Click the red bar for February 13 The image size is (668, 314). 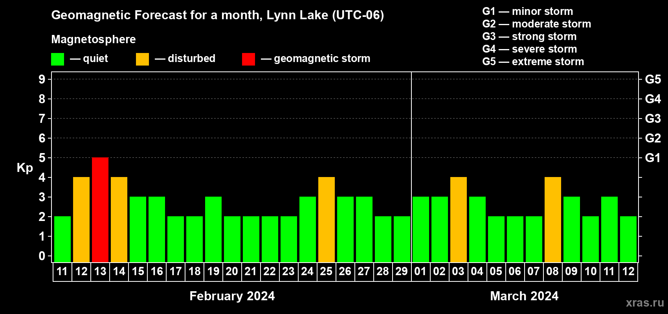point(100,210)
